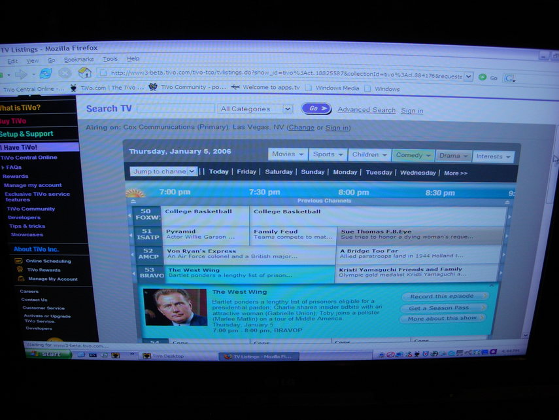Select the Friday tab
Viewport: 559px width, 420px height.
246,171
